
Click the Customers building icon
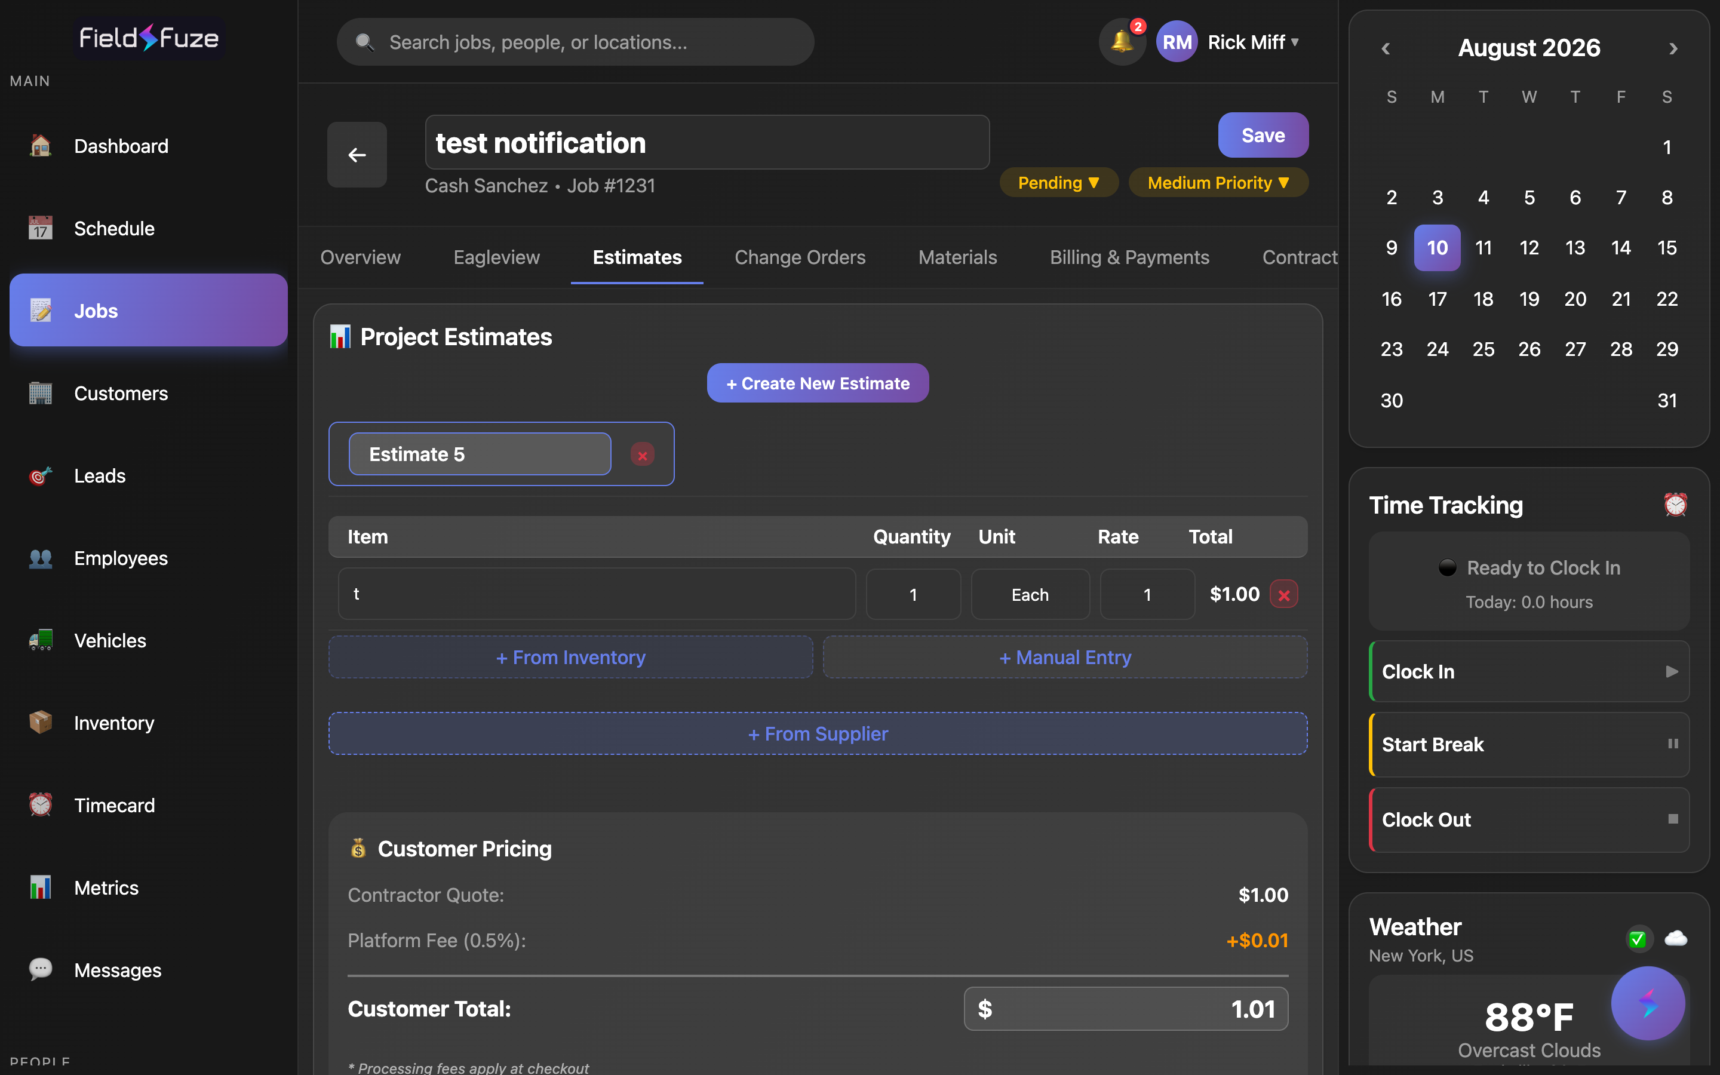tap(41, 393)
